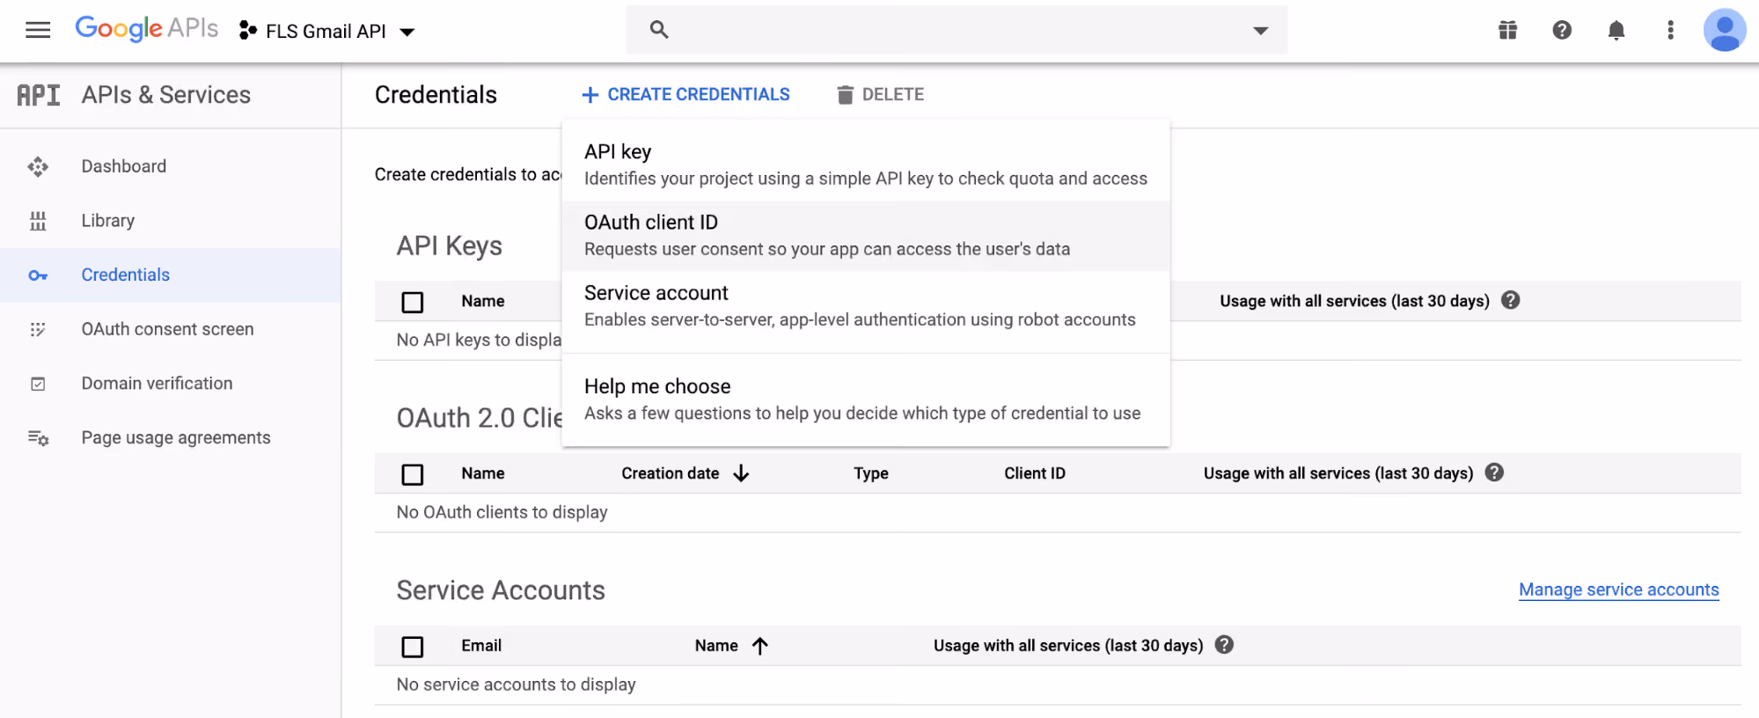Viewport: 1759px width, 718px height.
Task: Click the Create Credentials button
Action: click(686, 94)
